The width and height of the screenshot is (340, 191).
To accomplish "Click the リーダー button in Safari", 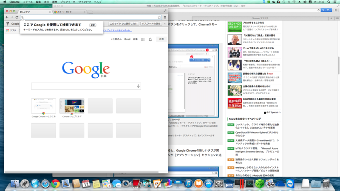I will (326, 10).
